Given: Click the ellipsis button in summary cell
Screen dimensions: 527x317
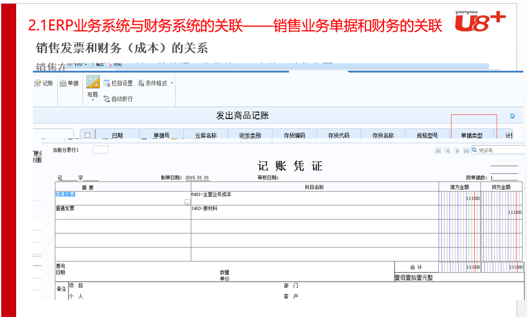Looking at the screenshot, I should coord(186,202).
